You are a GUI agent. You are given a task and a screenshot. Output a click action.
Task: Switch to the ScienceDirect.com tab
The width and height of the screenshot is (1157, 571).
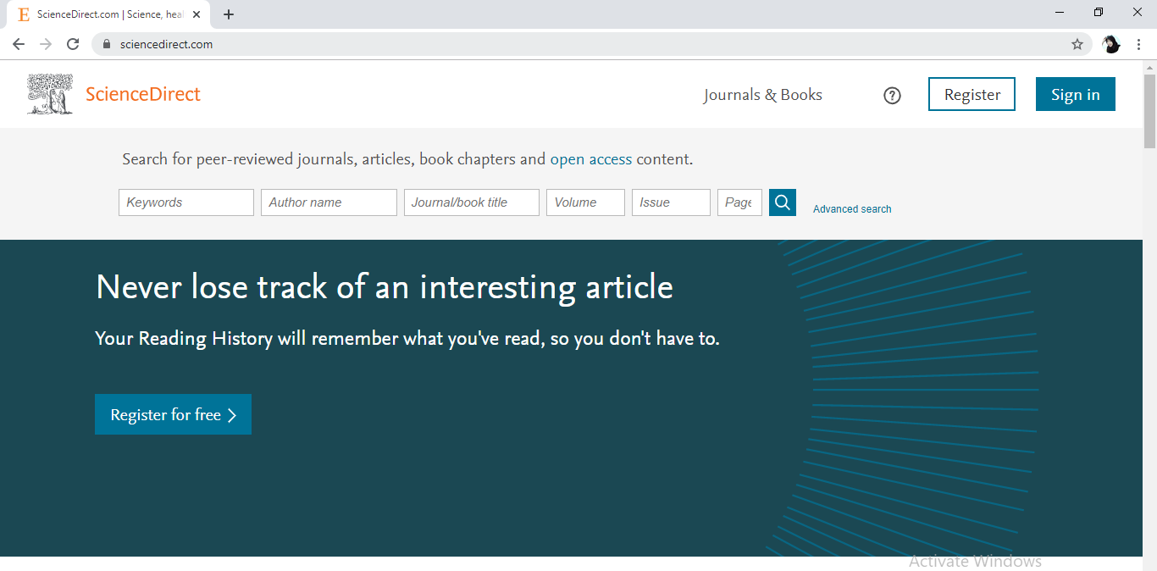tap(110, 14)
